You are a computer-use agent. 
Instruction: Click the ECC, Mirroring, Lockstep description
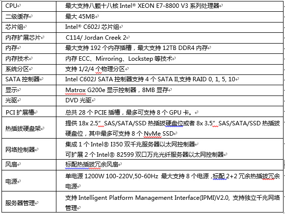coord(119,59)
